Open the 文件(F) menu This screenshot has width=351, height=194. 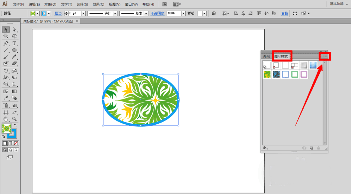coord(18,5)
